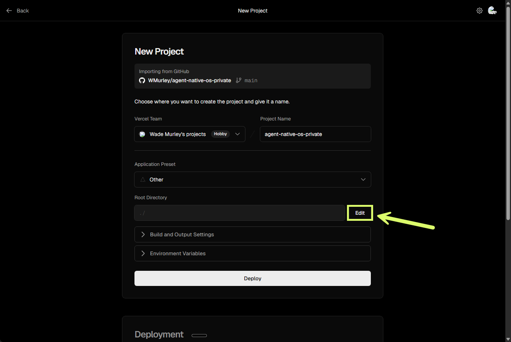
Task: Click Edit for Root Directory
Action: pos(360,213)
